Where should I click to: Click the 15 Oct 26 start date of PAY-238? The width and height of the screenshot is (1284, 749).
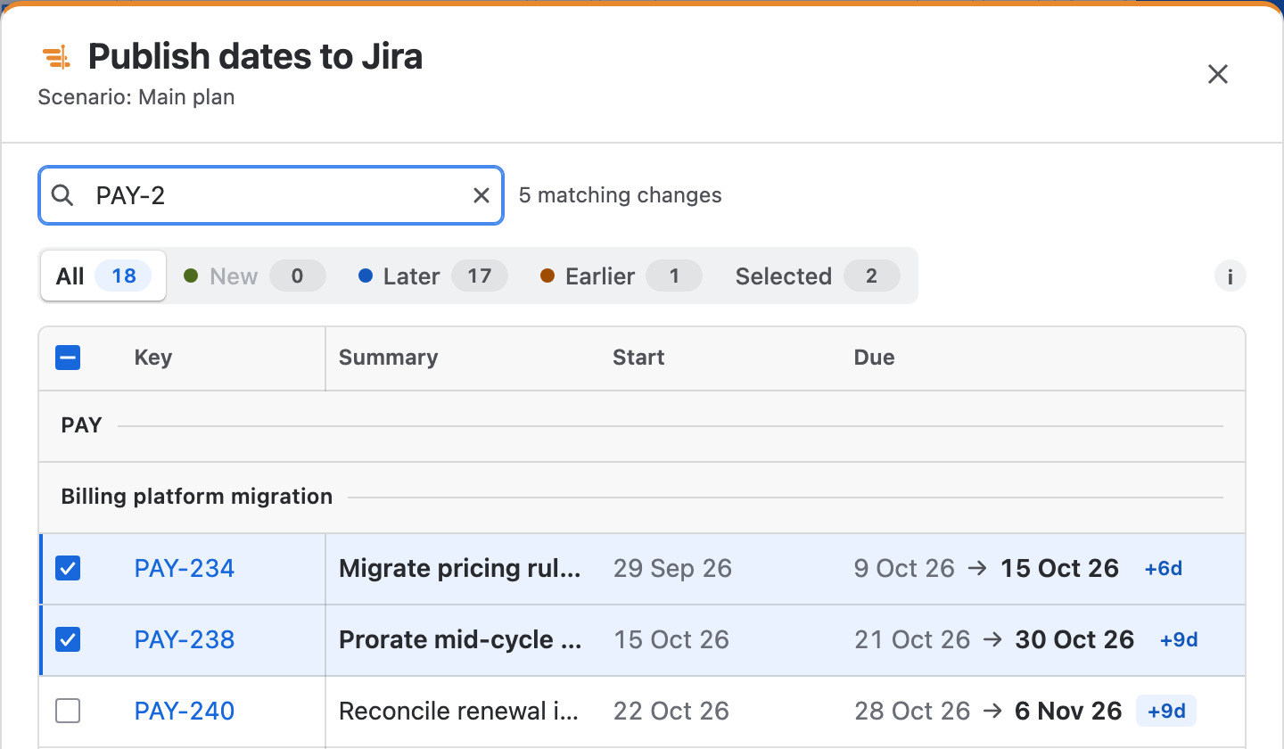pyautogui.click(x=671, y=639)
